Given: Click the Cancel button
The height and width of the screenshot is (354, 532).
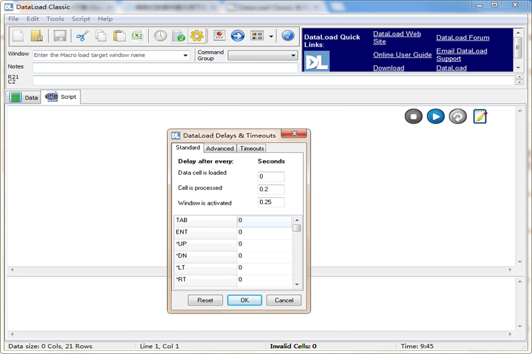Looking at the screenshot, I should coord(284,300).
